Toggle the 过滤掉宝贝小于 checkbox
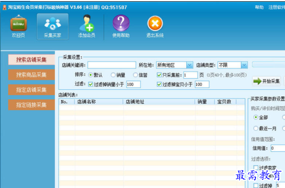Viewport: 285px width, 188px height. pyautogui.click(x=159, y=84)
